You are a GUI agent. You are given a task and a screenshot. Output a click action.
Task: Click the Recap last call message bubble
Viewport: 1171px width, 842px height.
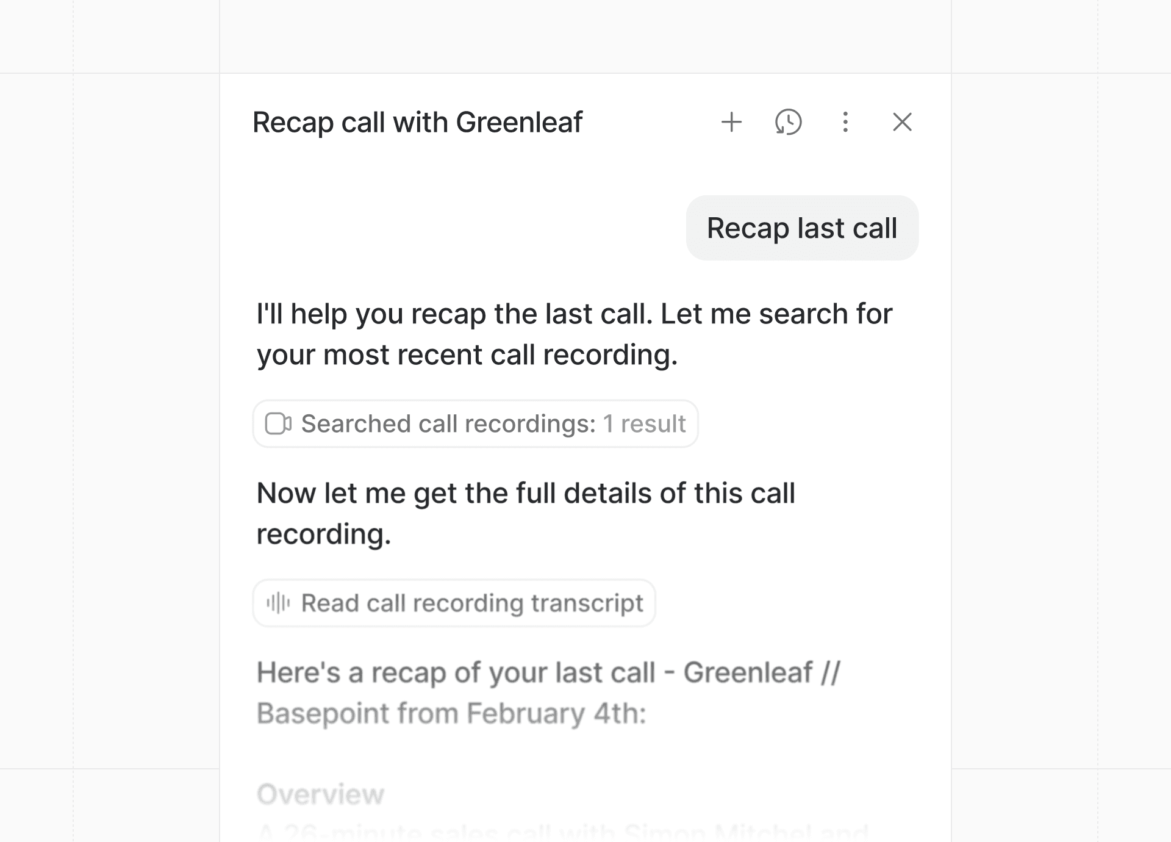click(x=802, y=228)
